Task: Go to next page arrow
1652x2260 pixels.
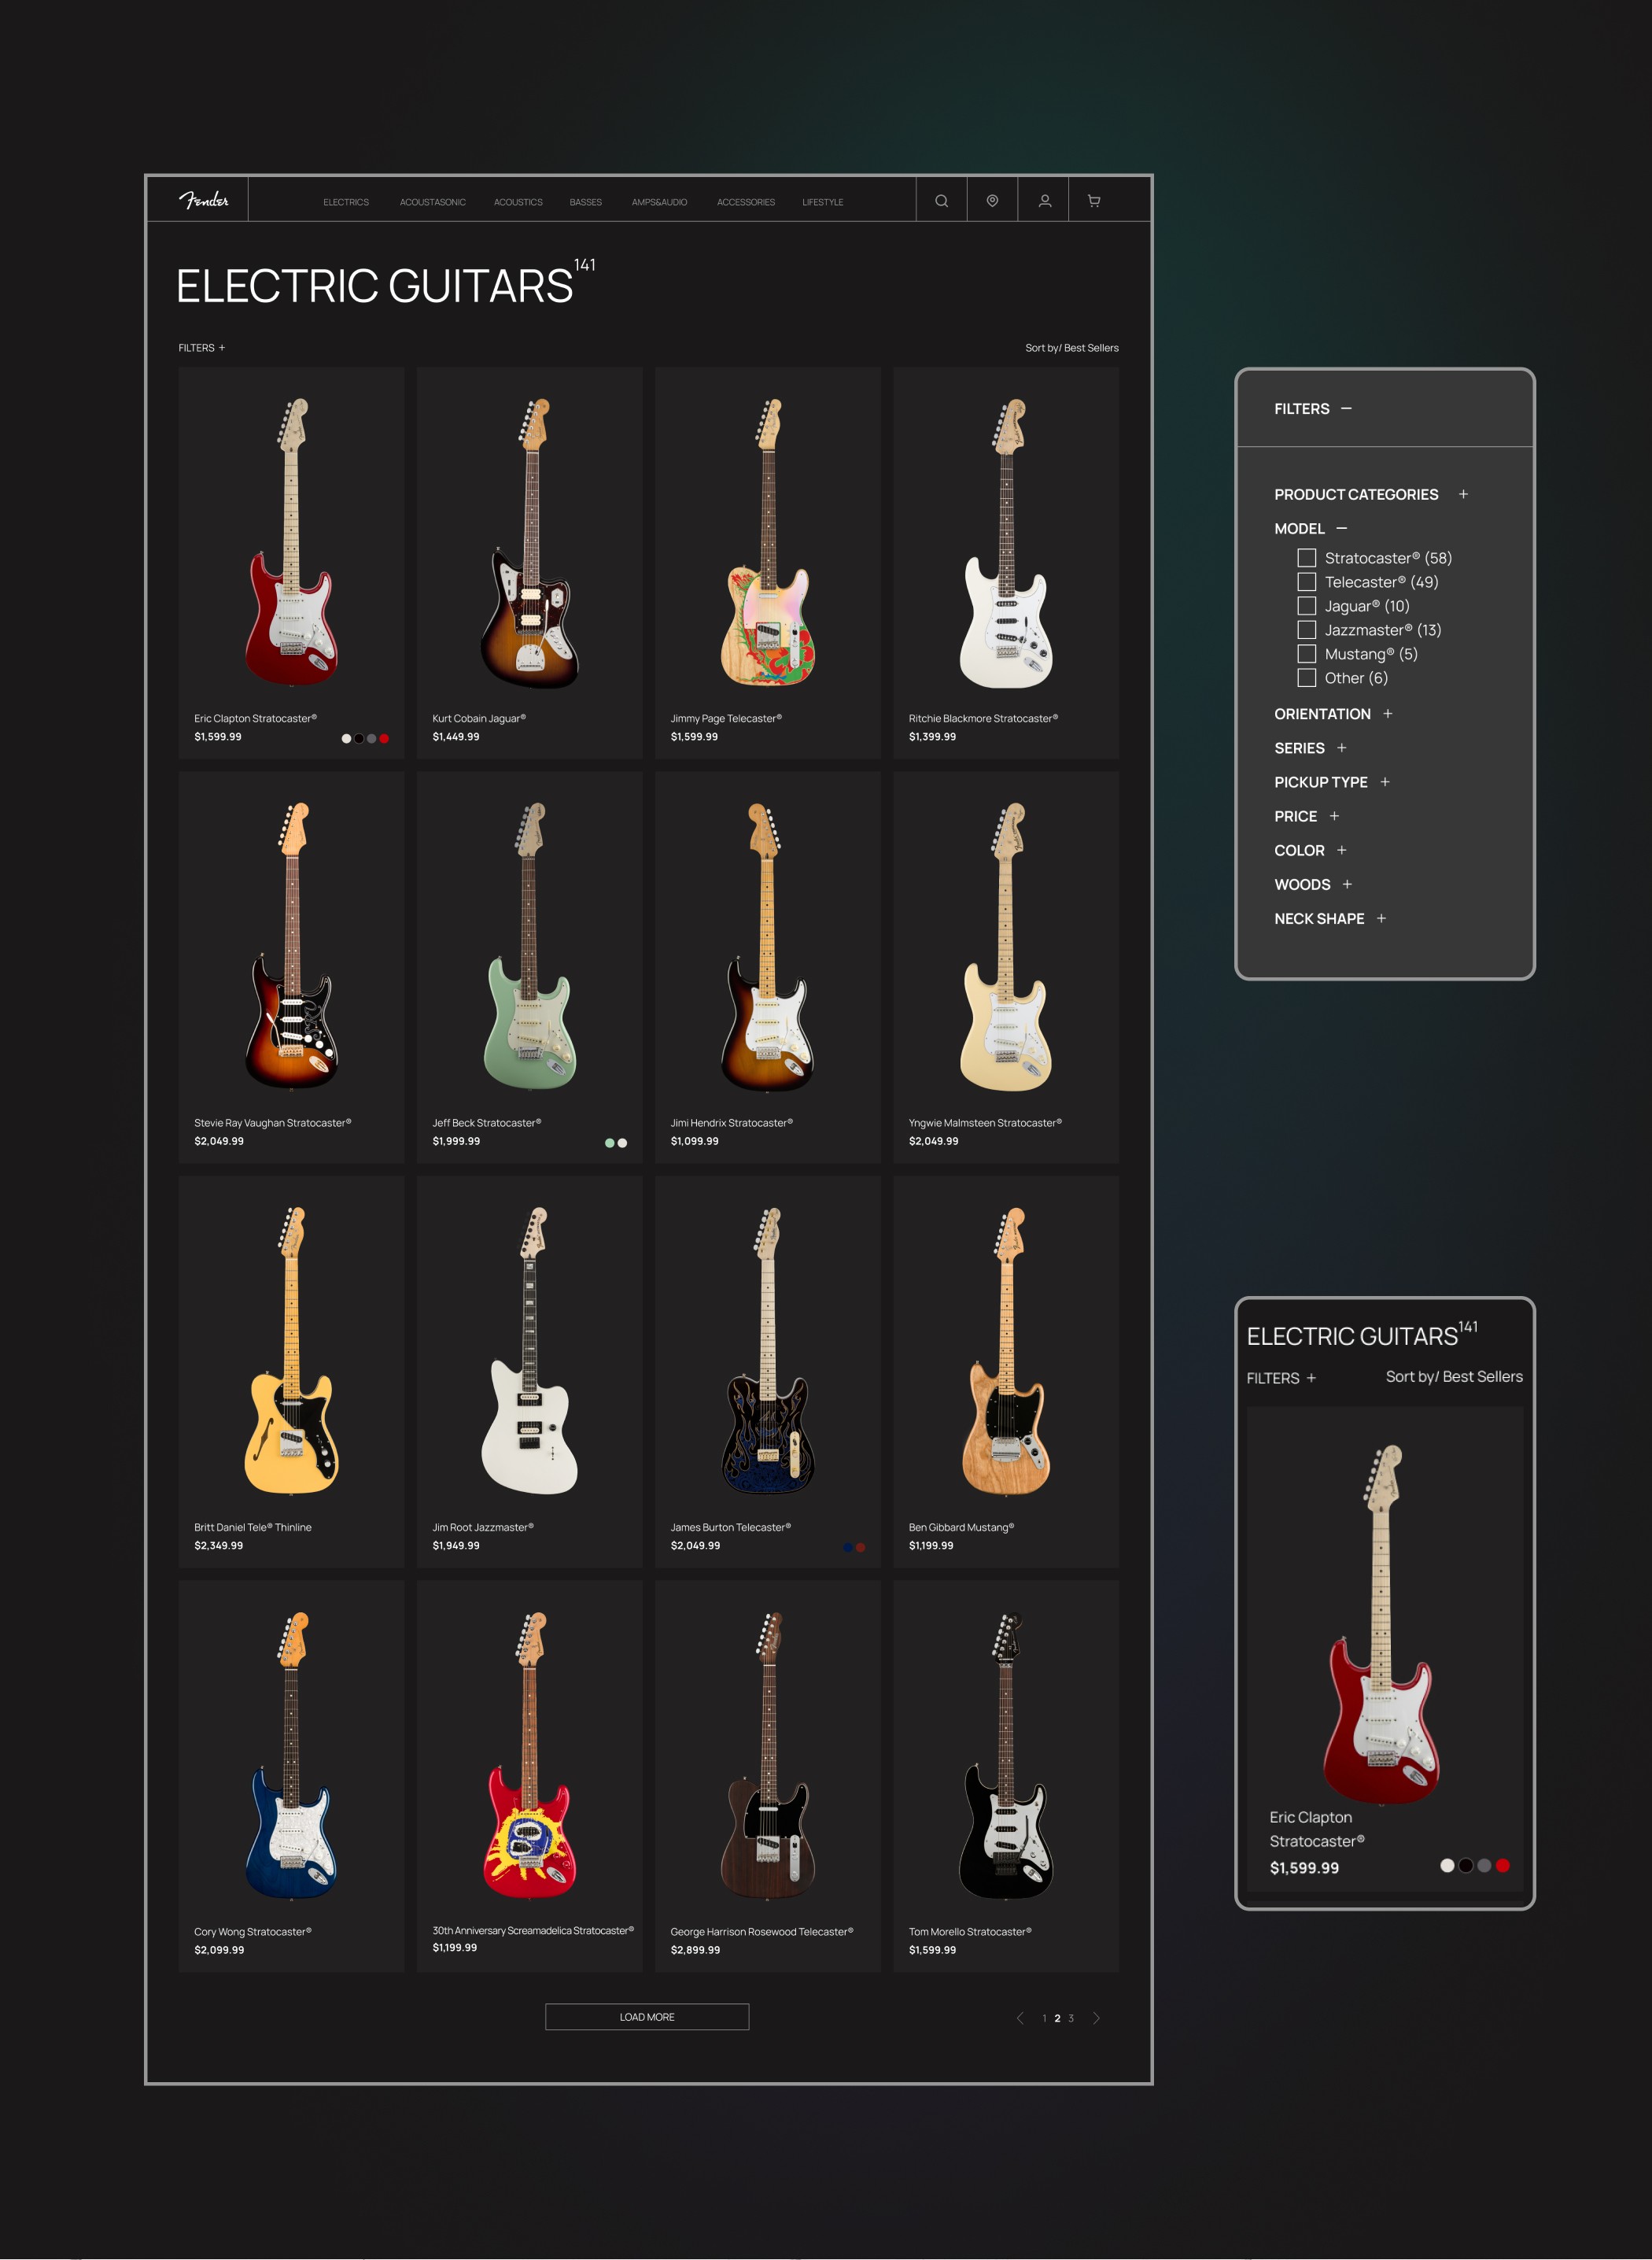Action: tap(1096, 2018)
